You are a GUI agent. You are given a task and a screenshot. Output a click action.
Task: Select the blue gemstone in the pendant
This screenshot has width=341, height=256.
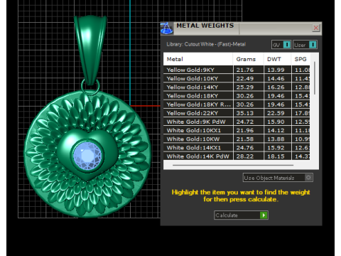[x=87, y=156]
